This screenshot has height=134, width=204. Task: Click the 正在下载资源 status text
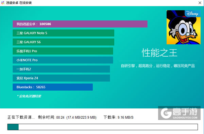tap(21, 117)
